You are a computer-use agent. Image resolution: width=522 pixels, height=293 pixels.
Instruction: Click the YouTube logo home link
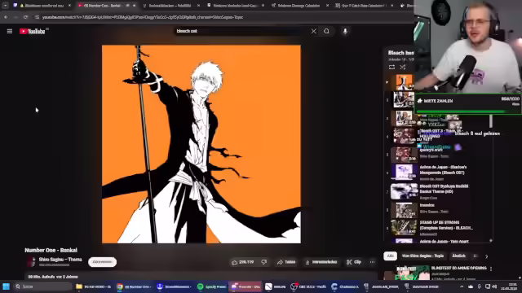[x=33, y=31]
